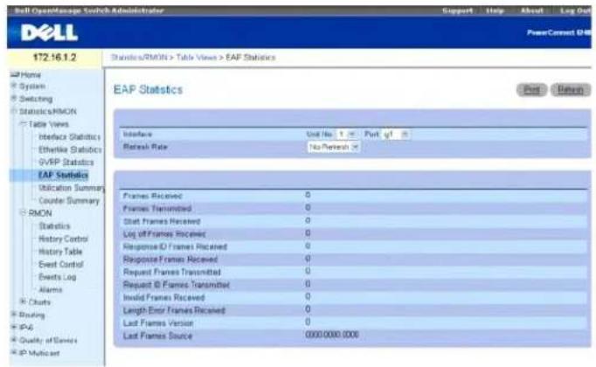Open GVRP Statistics page
Image resolution: width=596 pixels, height=367 pixels.
pyautogui.click(x=66, y=163)
